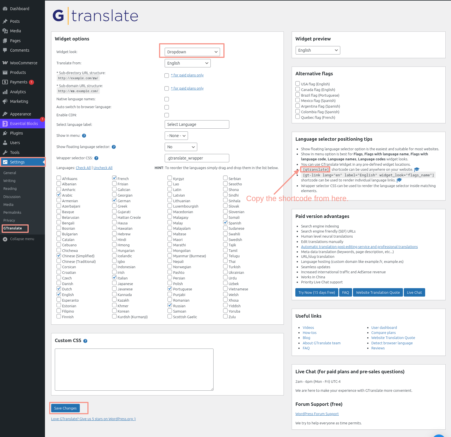Click the Products icon in sidebar
451x437 pixels.
[5, 72]
